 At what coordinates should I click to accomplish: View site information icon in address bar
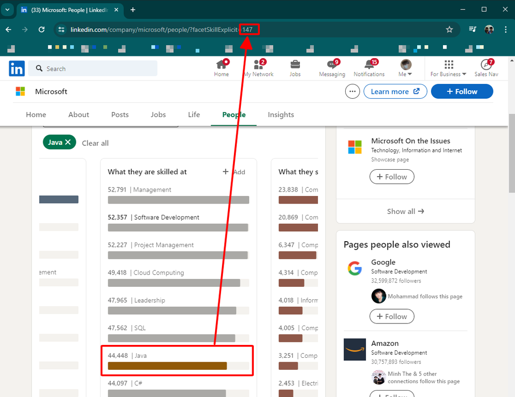pos(61,30)
